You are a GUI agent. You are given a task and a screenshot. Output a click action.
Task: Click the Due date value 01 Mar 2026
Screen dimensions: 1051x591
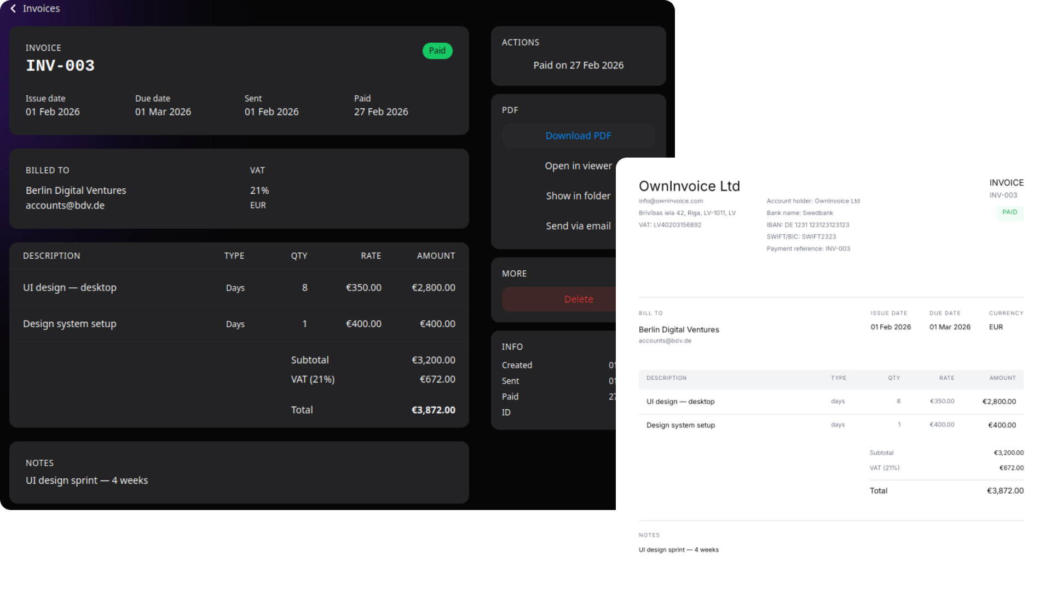163,112
